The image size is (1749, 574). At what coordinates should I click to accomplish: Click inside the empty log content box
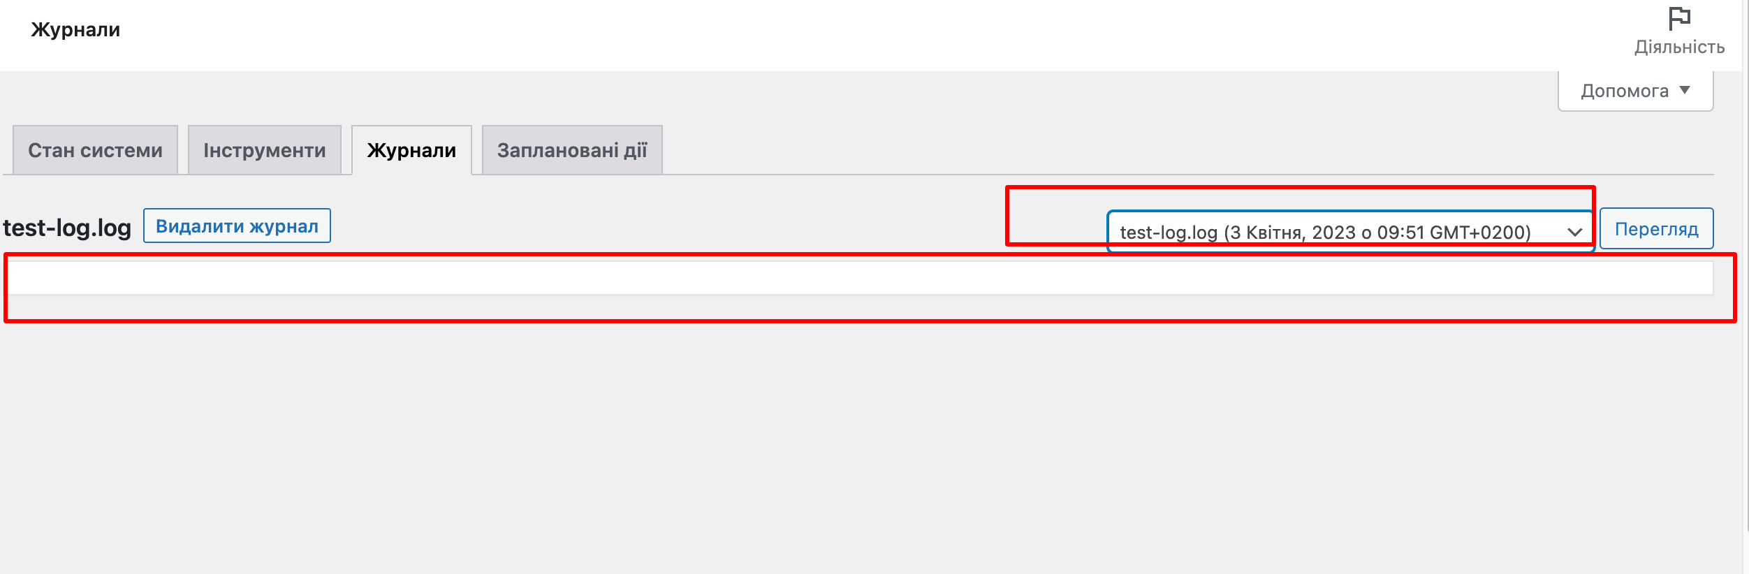(x=860, y=278)
